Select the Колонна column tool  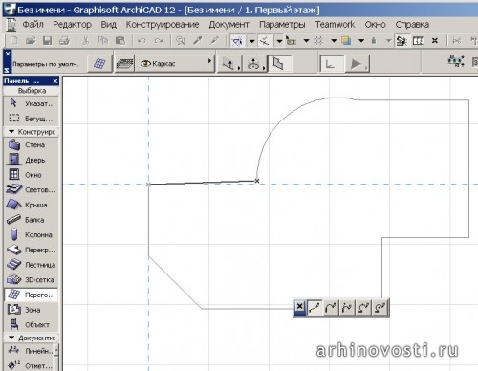tap(31, 234)
